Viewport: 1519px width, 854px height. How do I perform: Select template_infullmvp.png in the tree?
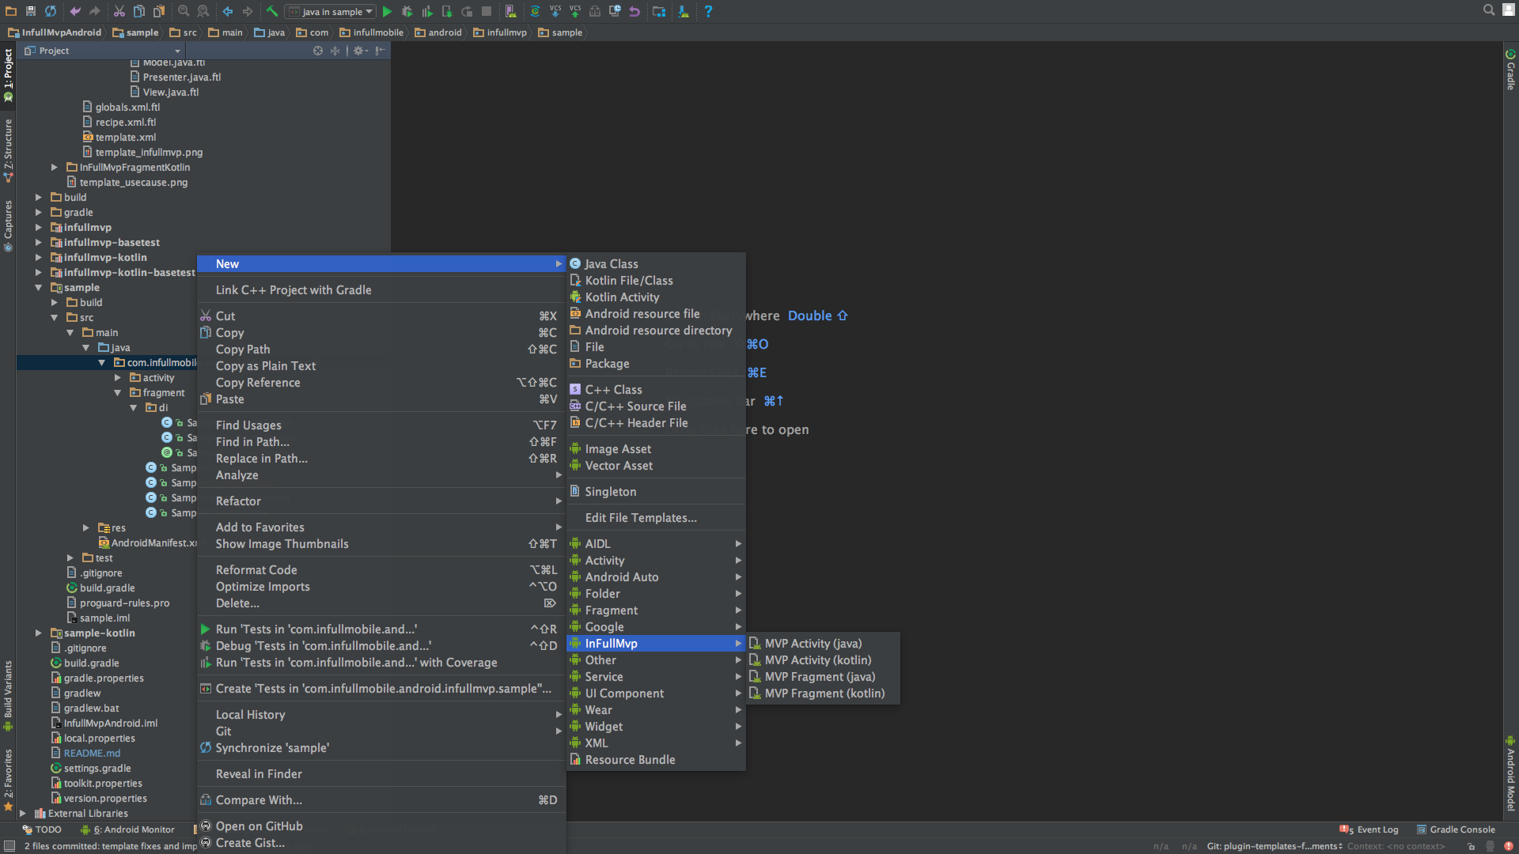149,153
